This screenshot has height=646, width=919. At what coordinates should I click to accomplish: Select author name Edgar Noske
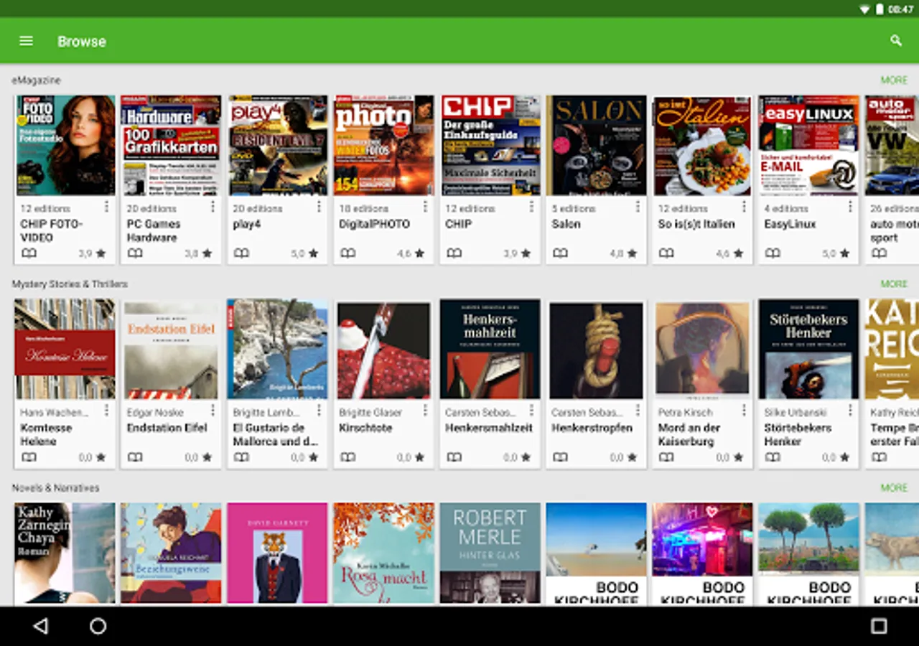click(x=155, y=413)
